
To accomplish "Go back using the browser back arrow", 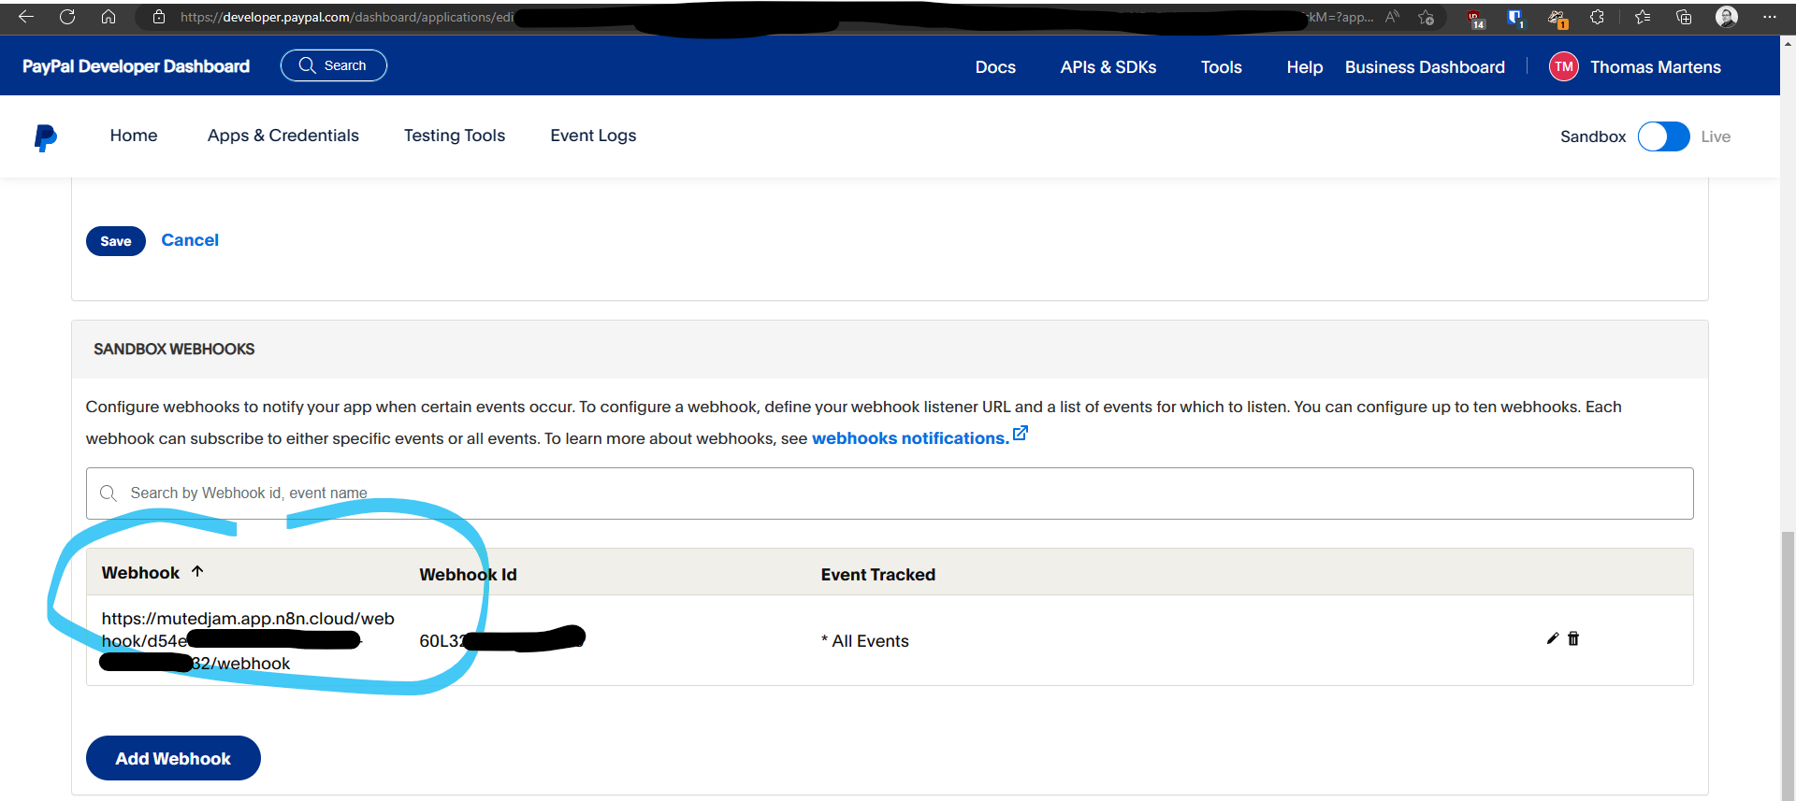I will 26,17.
